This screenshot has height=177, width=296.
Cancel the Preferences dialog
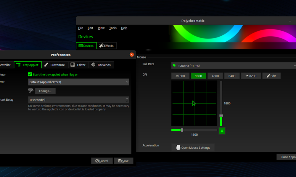point(102,161)
